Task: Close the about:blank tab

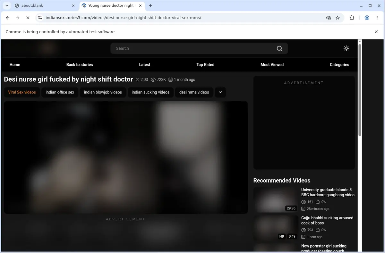Action: click(x=73, y=5)
